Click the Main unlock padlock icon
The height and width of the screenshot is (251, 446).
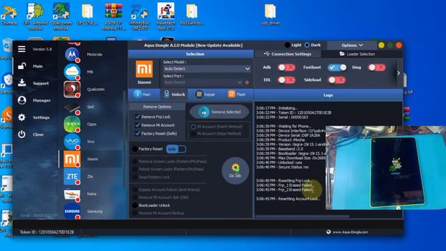tap(22, 66)
